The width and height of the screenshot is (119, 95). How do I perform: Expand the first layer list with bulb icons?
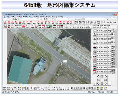(41, 19)
